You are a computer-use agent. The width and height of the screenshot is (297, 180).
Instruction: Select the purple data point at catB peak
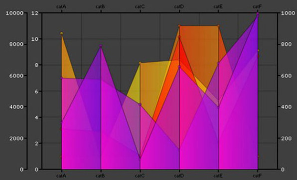(101, 46)
